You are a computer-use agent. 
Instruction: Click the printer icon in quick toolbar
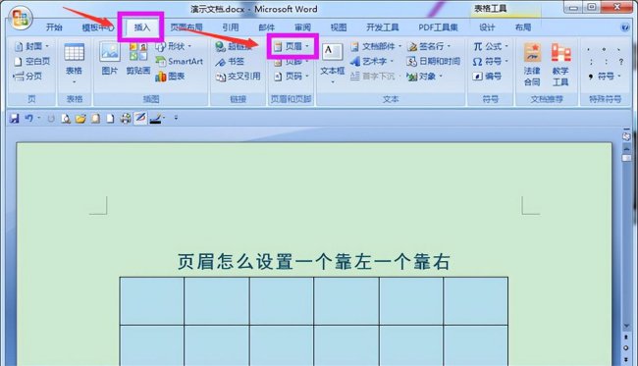click(126, 119)
